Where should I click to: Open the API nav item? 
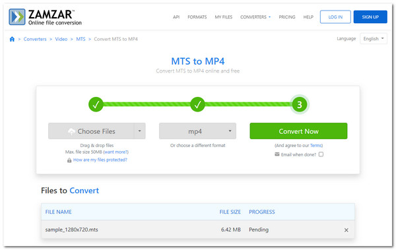[x=176, y=17]
